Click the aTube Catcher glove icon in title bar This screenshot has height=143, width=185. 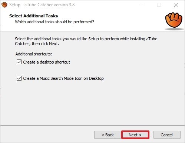click(x=4, y=5)
